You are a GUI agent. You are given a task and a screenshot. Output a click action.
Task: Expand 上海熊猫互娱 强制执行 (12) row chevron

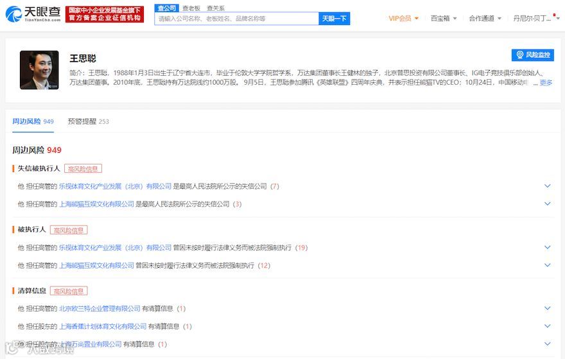[547, 265]
